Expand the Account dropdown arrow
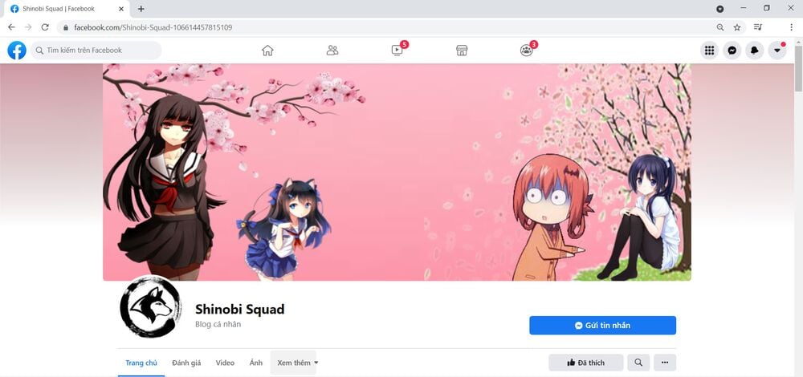The image size is (803, 377). [x=777, y=50]
